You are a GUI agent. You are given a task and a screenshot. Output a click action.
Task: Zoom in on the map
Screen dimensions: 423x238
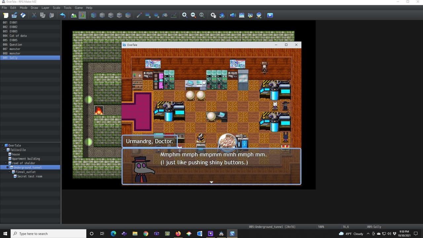(x=185, y=15)
